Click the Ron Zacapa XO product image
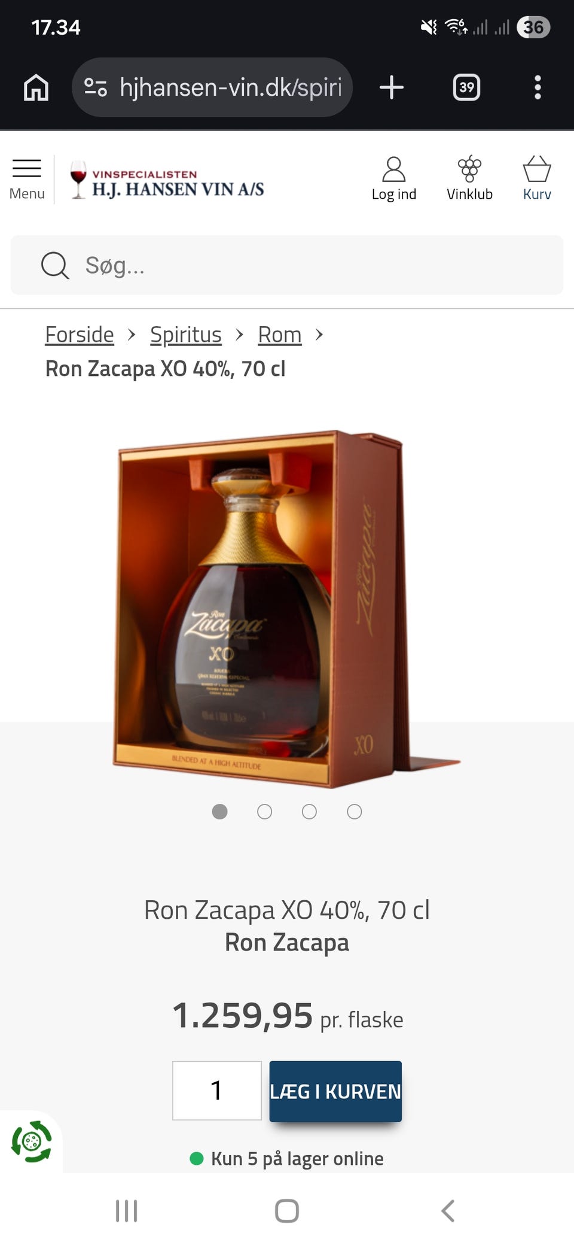 [287, 608]
